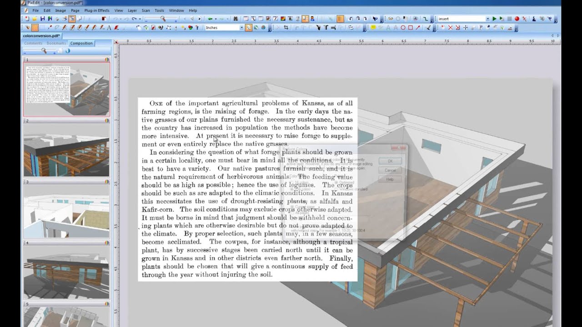Click the main toolbar zoom slider
Image resolution: width=582 pixels, height=327 pixels.
[x=161, y=19]
